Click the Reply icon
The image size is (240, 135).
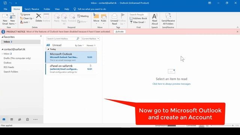(x=57, y=18)
